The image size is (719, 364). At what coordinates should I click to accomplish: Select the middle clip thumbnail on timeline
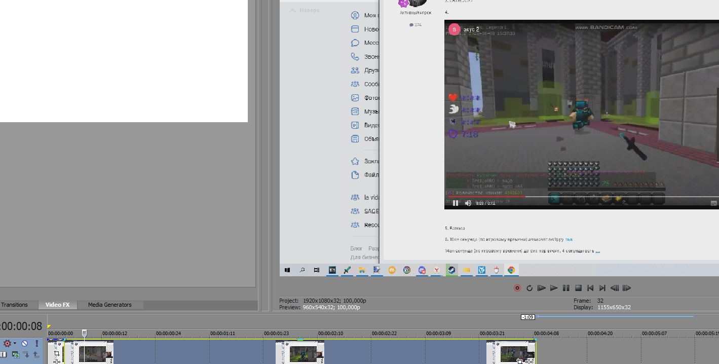(x=301, y=353)
